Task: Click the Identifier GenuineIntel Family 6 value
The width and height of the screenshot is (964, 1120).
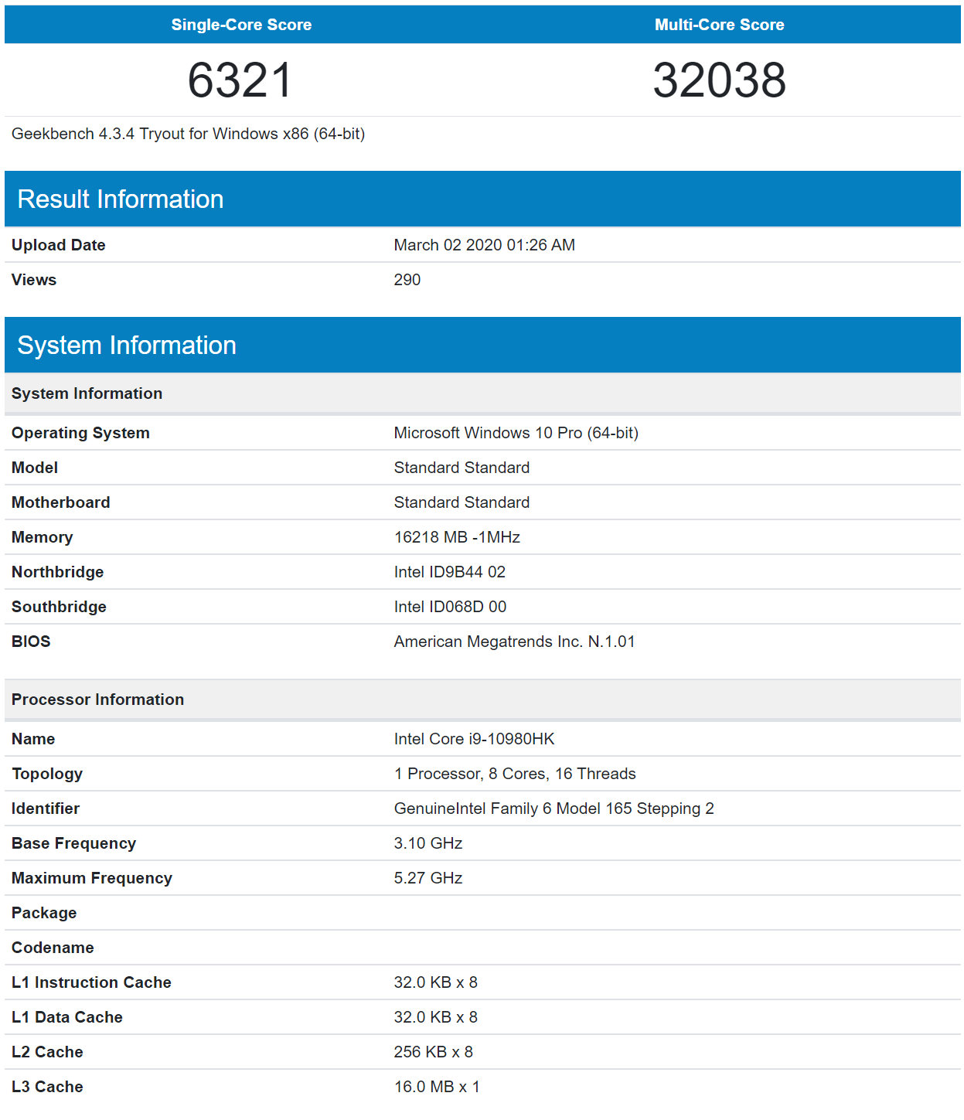Action: (554, 809)
